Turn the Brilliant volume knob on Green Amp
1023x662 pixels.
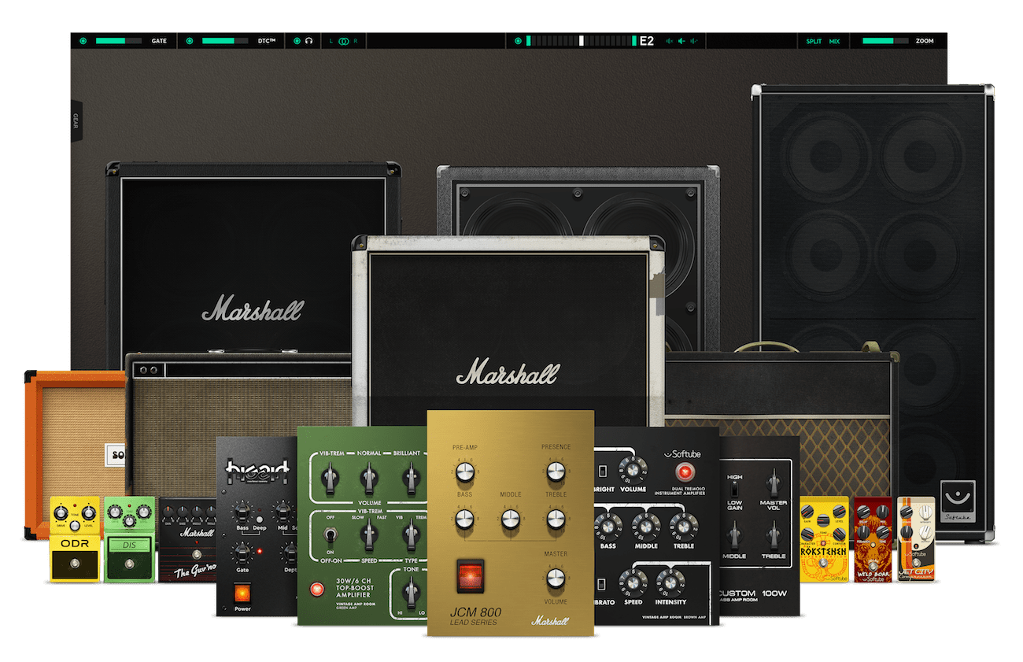[x=410, y=477]
